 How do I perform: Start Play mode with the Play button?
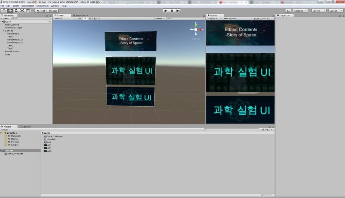(166, 11)
